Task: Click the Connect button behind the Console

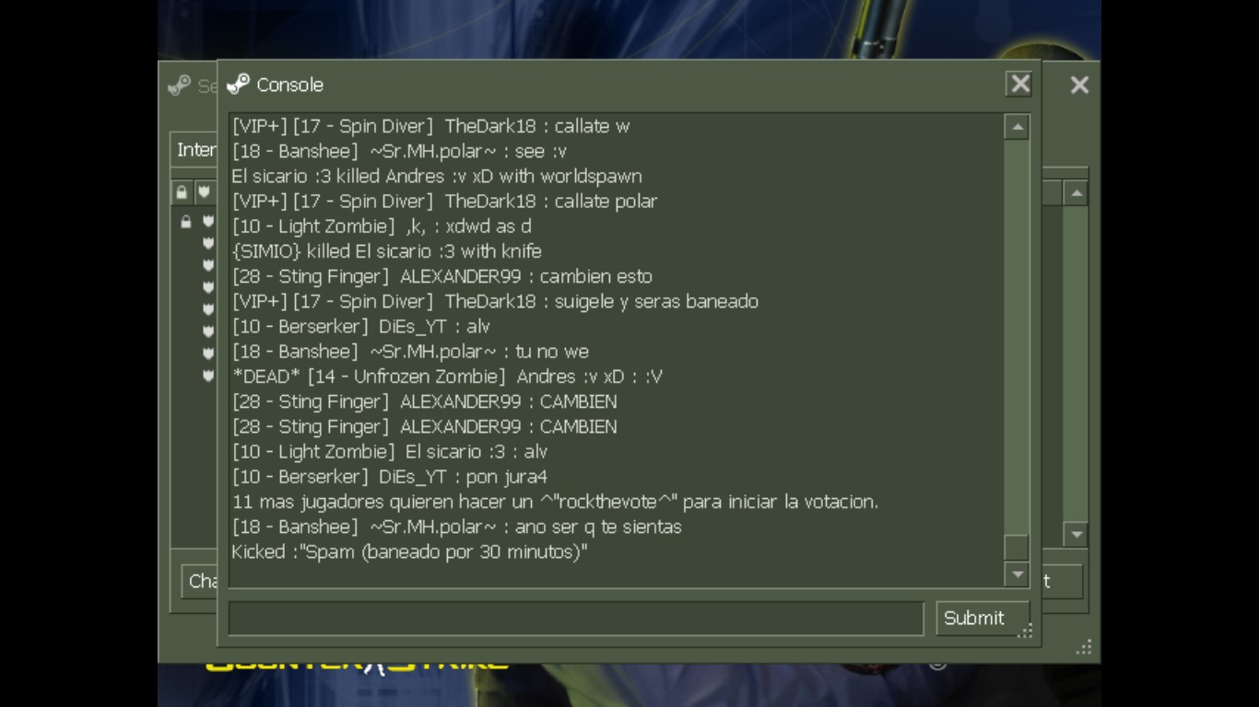Action: pos(1062,581)
